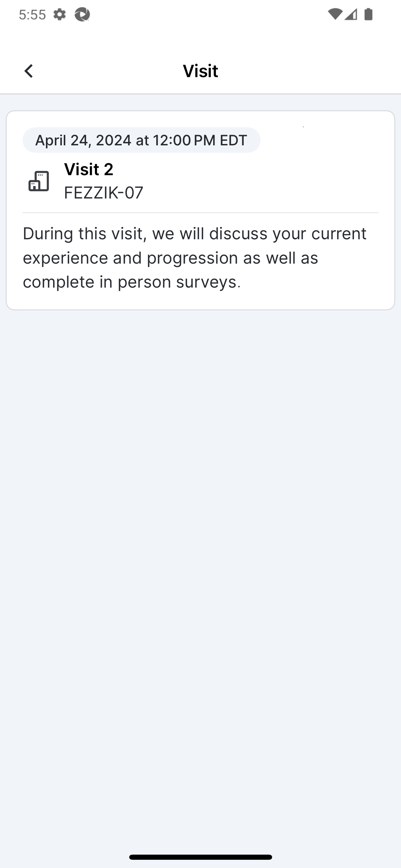Click the FEZZIK-07 site label

coord(104,193)
